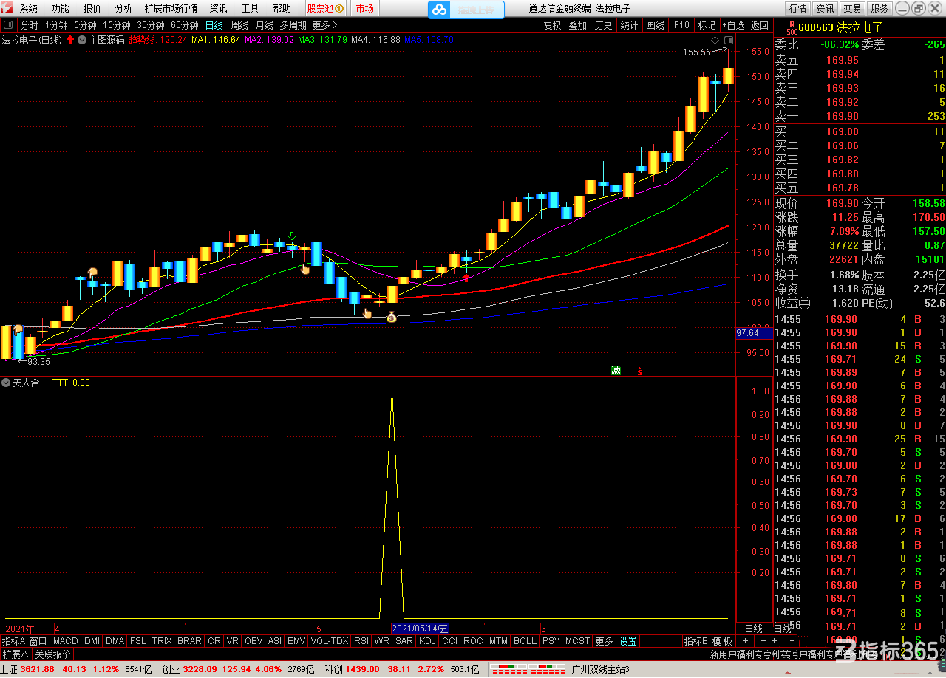Click the 行情 button at top right
Viewport: 946px width, 678px height.
tap(797, 9)
